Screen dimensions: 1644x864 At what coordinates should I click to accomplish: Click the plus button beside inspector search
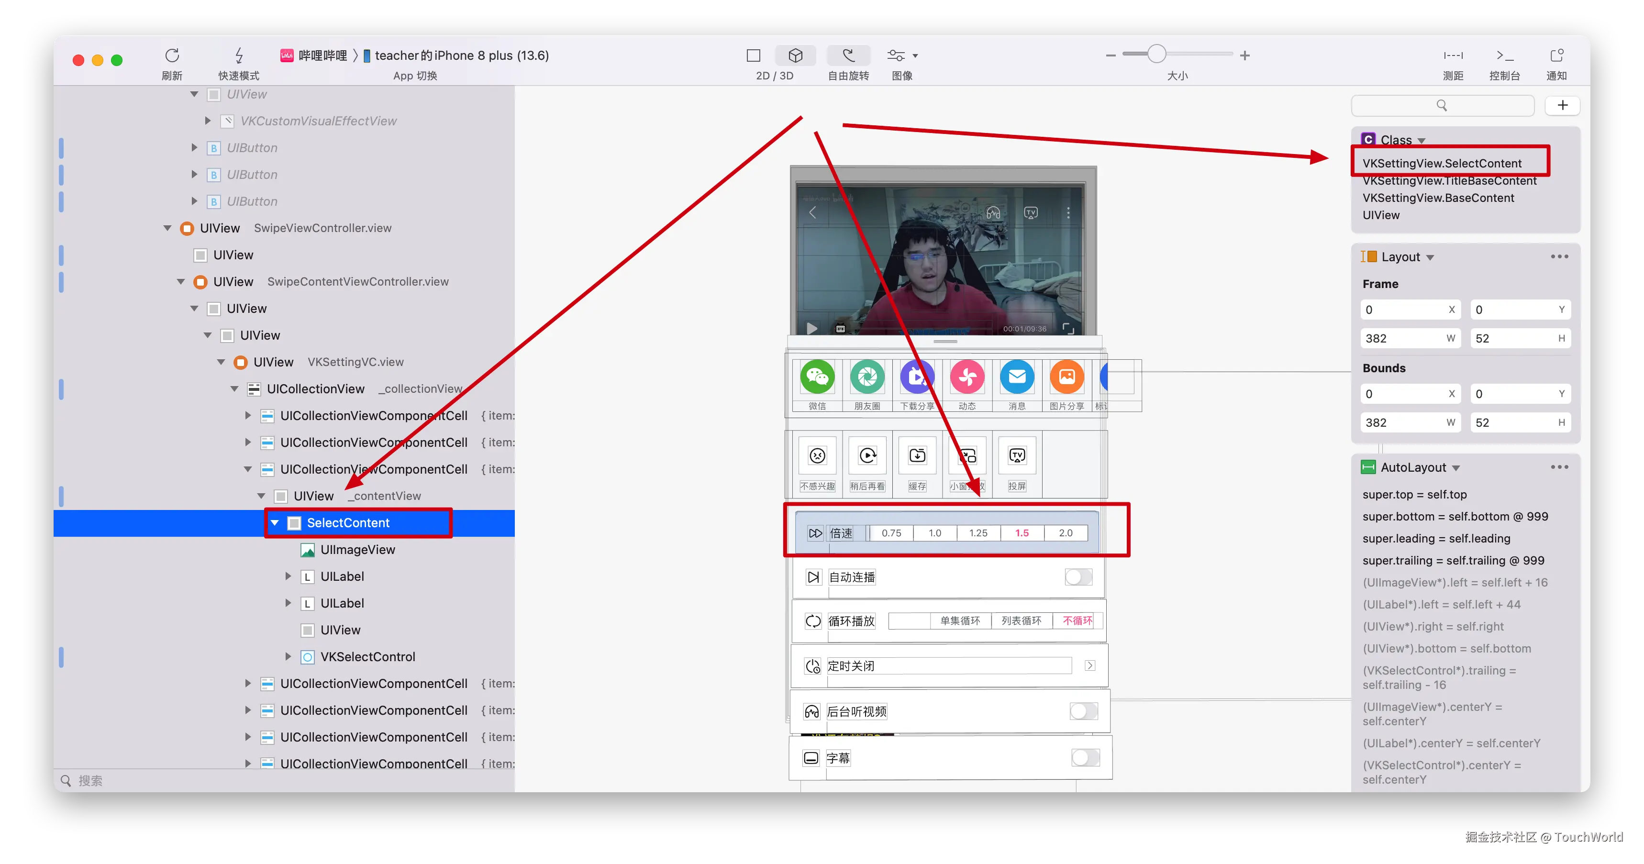(1562, 105)
